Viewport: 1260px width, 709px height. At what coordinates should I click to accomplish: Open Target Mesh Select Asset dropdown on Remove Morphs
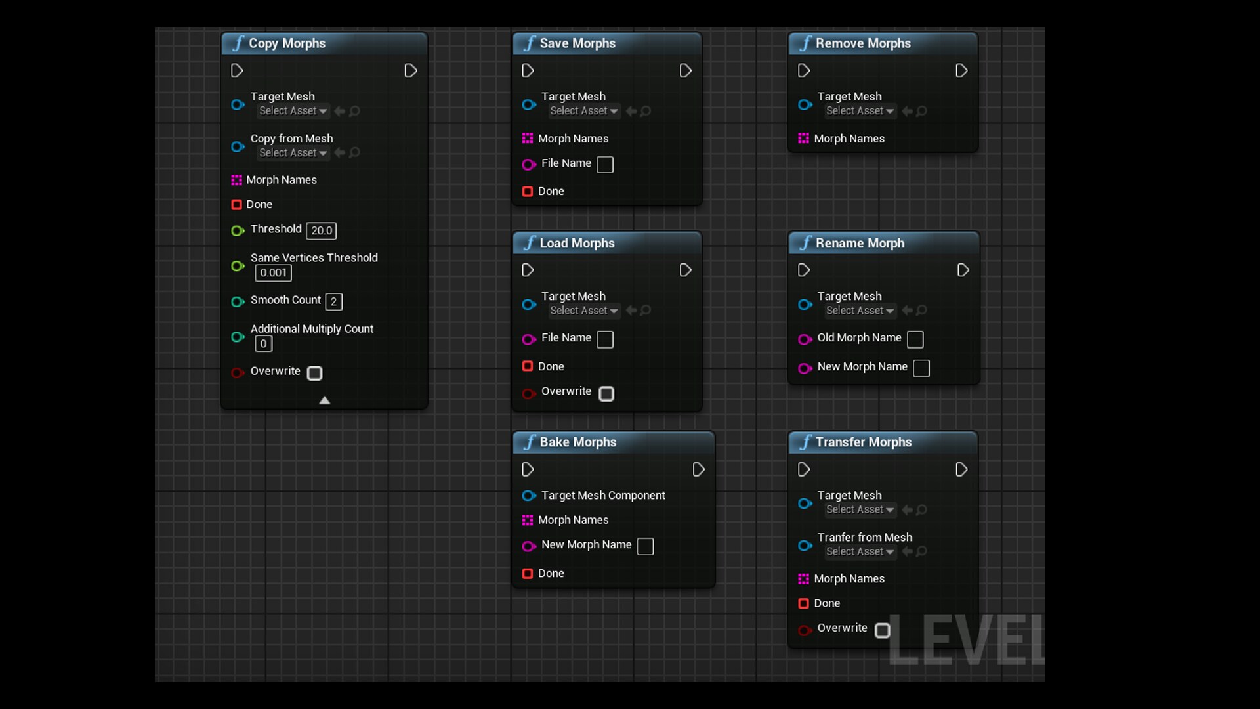860,111
